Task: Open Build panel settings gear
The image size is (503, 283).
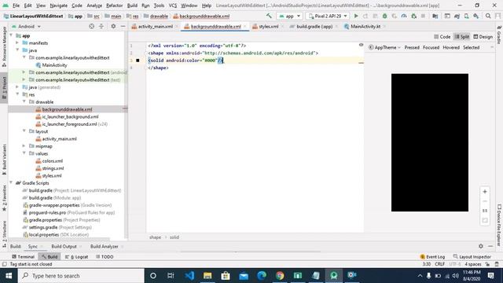Action: [x=480, y=246]
